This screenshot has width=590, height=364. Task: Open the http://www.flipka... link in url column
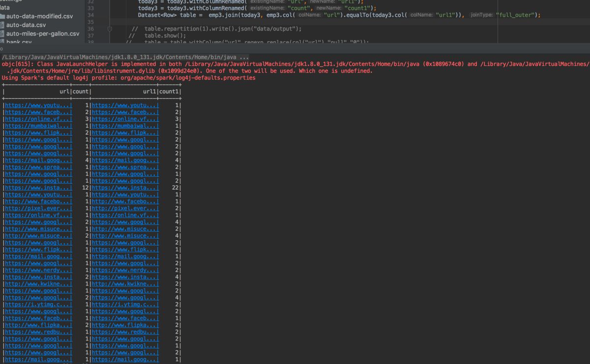pos(38,325)
